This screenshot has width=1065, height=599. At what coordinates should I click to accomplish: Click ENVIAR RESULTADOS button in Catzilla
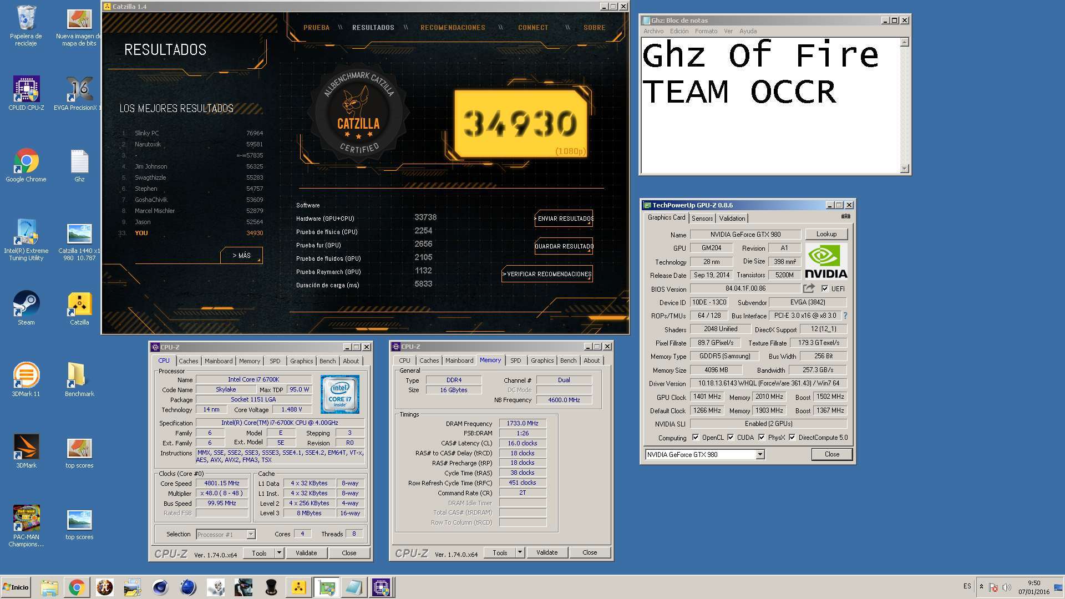click(x=564, y=219)
